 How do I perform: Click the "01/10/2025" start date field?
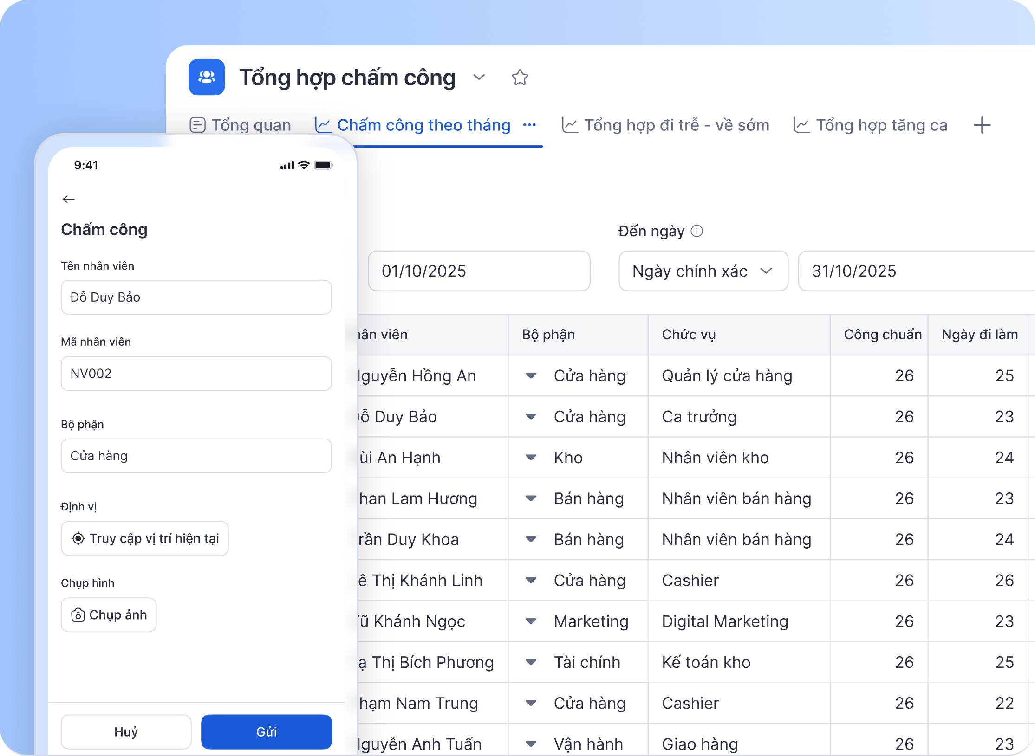coord(479,271)
